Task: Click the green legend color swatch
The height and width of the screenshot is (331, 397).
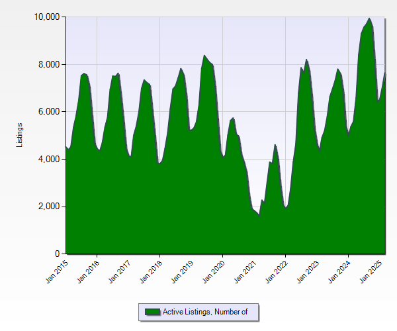Action: pos(152,312)
